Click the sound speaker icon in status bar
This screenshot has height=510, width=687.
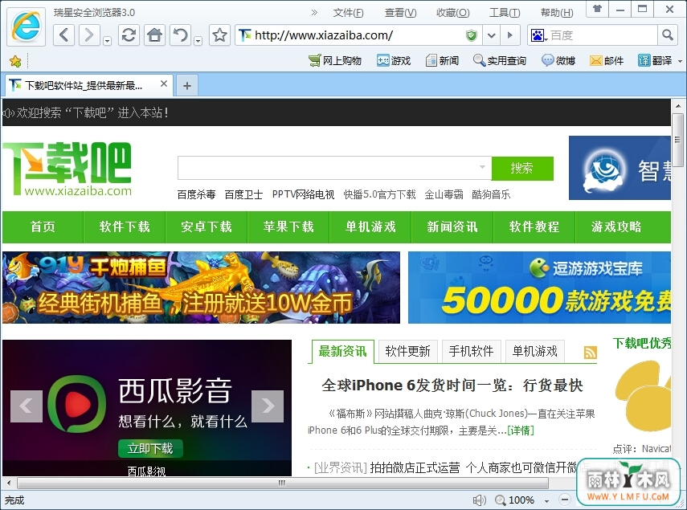pyautogui.click(x=480, y=500)
